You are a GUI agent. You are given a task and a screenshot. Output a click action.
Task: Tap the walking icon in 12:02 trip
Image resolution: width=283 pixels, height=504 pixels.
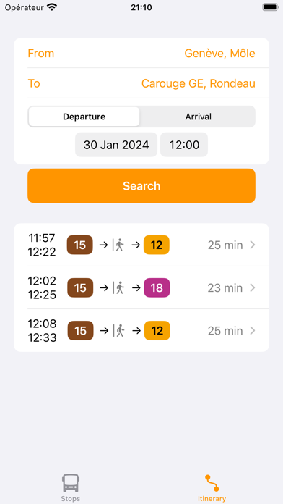coord(119,287)
